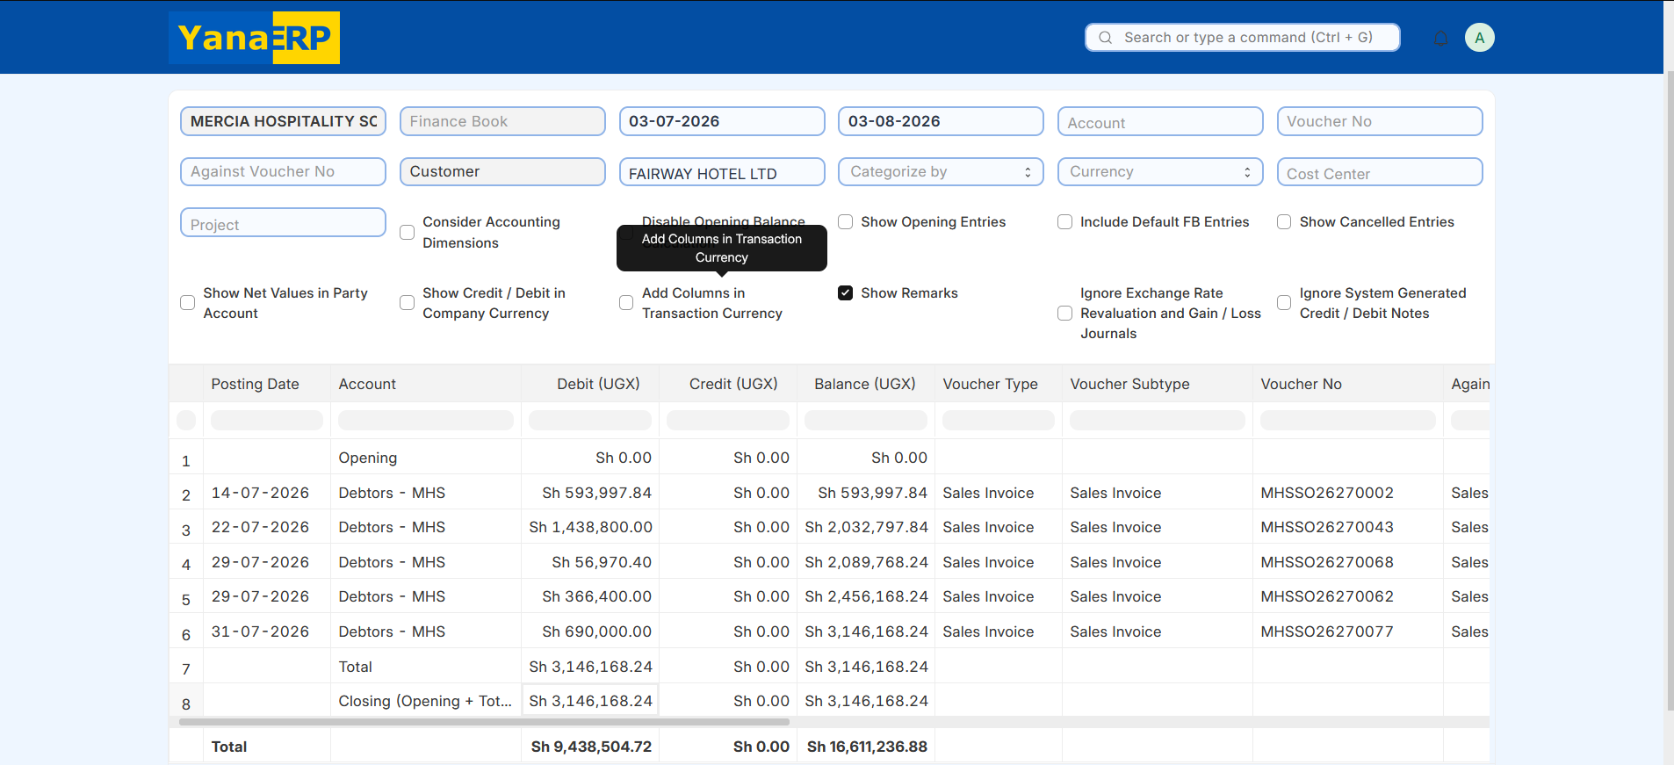Uncheck the Show Remarks checkbox
This screenshot has width=1674, height=765.
click(x=845, y=293)
